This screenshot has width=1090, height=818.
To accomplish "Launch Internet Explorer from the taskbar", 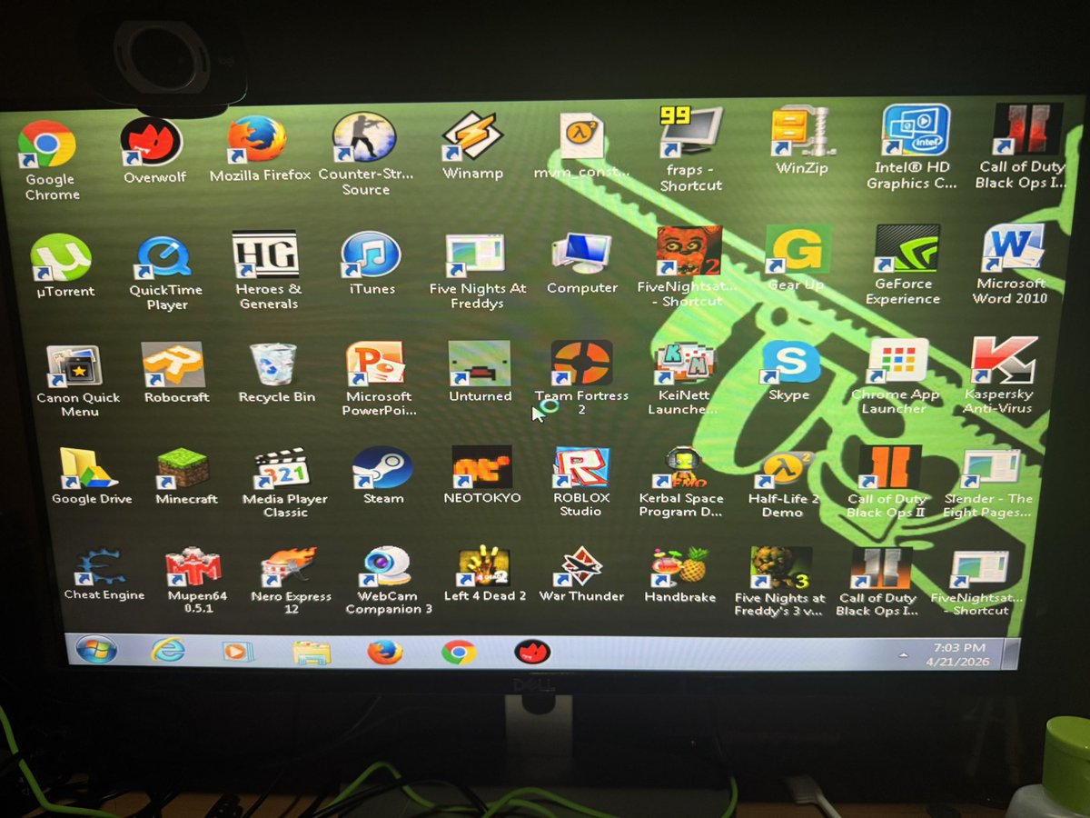I will [167, 651].
